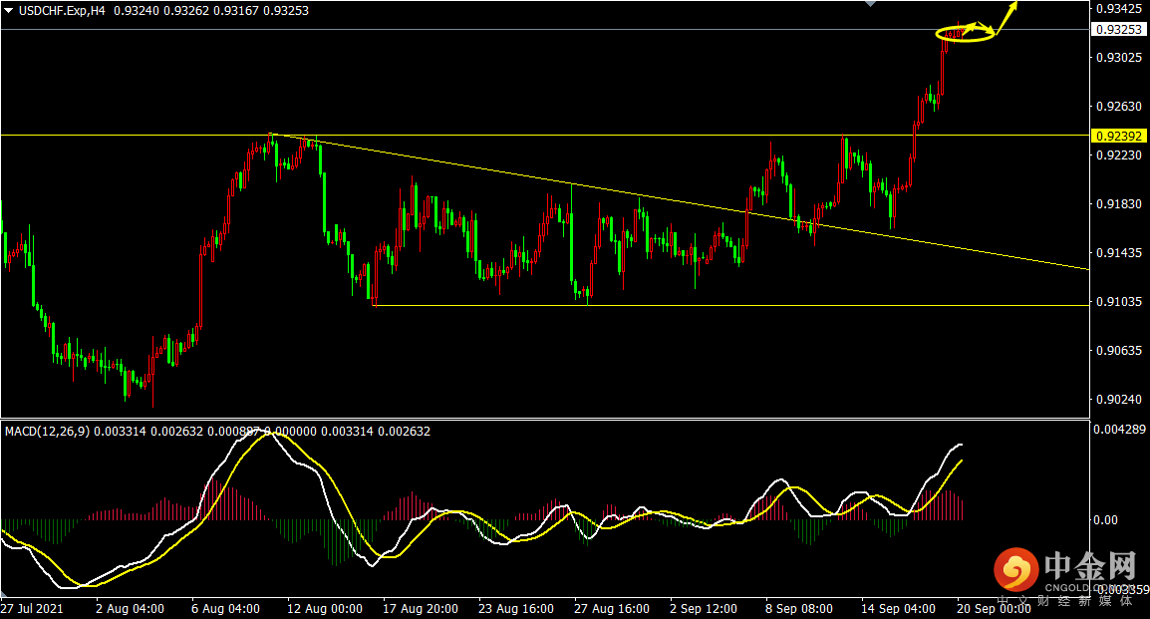Click the 27 Jul 2021 date label

click(x=32, y=609)
